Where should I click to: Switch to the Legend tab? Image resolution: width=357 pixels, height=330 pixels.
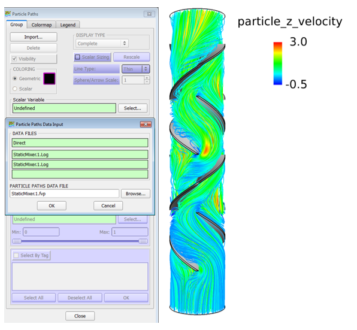point(68,25)
